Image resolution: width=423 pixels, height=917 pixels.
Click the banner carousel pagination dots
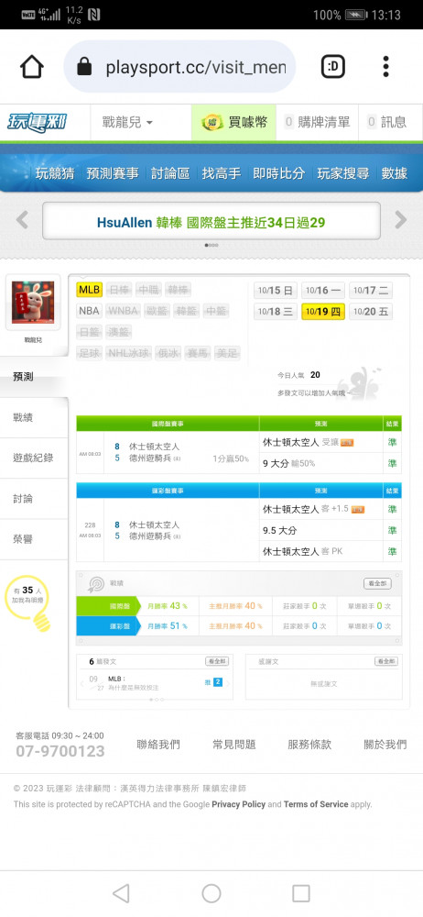211,246
